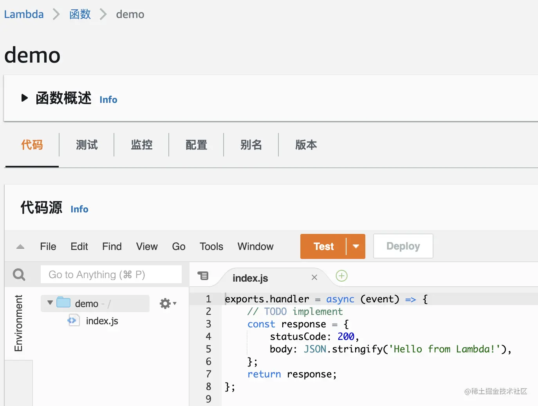
Task: Close the index.js editor tab
Action: pos(314,277)
